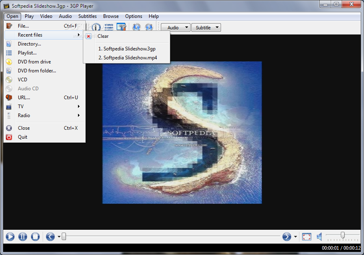
Task: Click the TV set icon
Action: (9, 107)
